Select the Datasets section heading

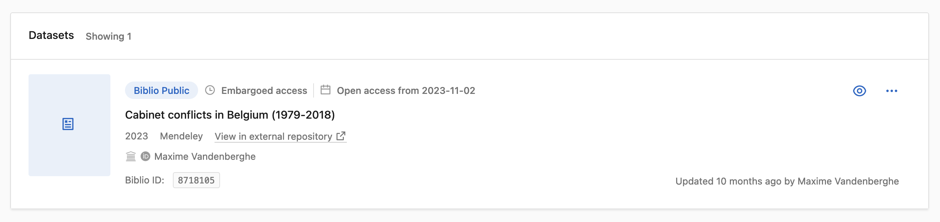coord(51,36)
